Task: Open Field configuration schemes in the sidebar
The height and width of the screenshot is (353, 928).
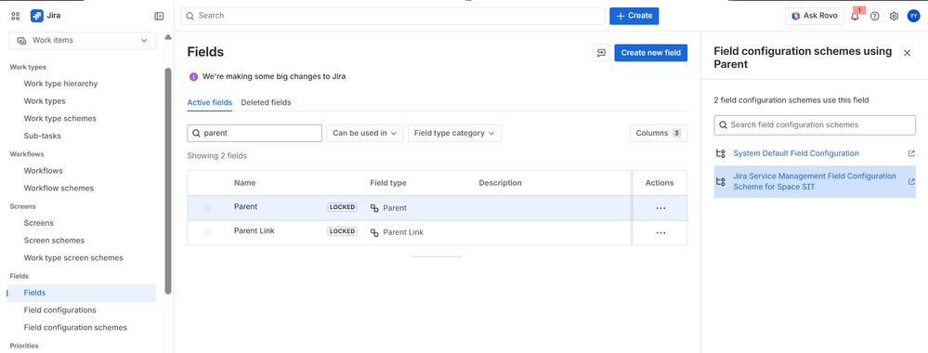Action: click(x=75, y=327)
